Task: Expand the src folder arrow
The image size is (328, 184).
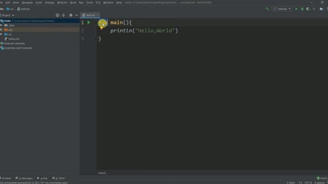Action: pos(2,34)
